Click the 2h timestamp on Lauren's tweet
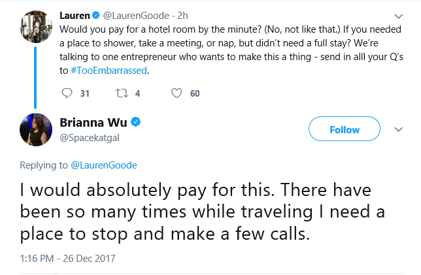The image size is (421, 275). [x=182, y=16]
